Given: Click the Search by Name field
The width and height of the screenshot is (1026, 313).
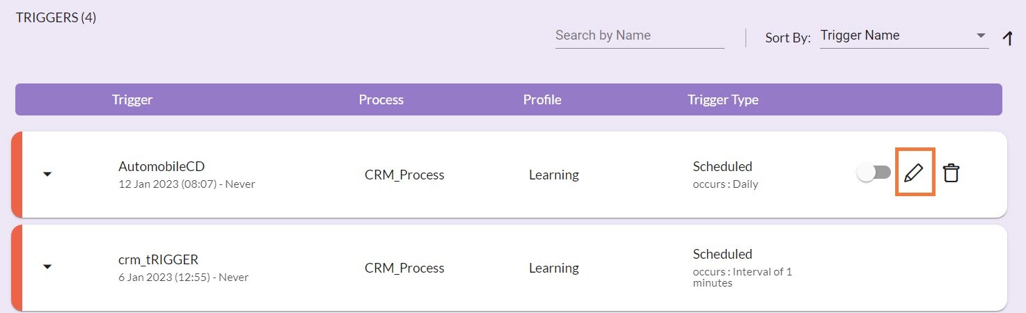Looking at the screenshot, I should point(639,35).
